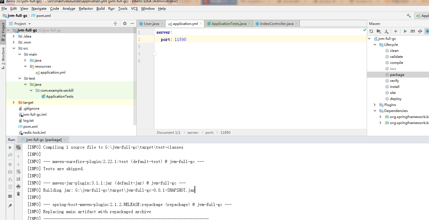Clear all Run console output

(x=18, y=194)
